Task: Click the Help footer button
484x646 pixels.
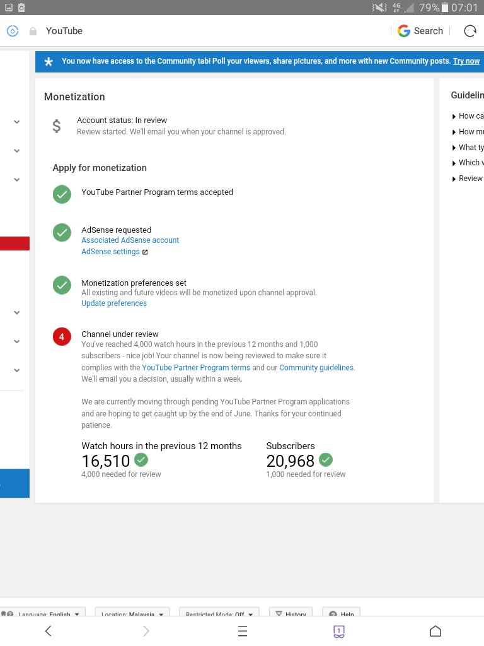Action: pos(341,612)
